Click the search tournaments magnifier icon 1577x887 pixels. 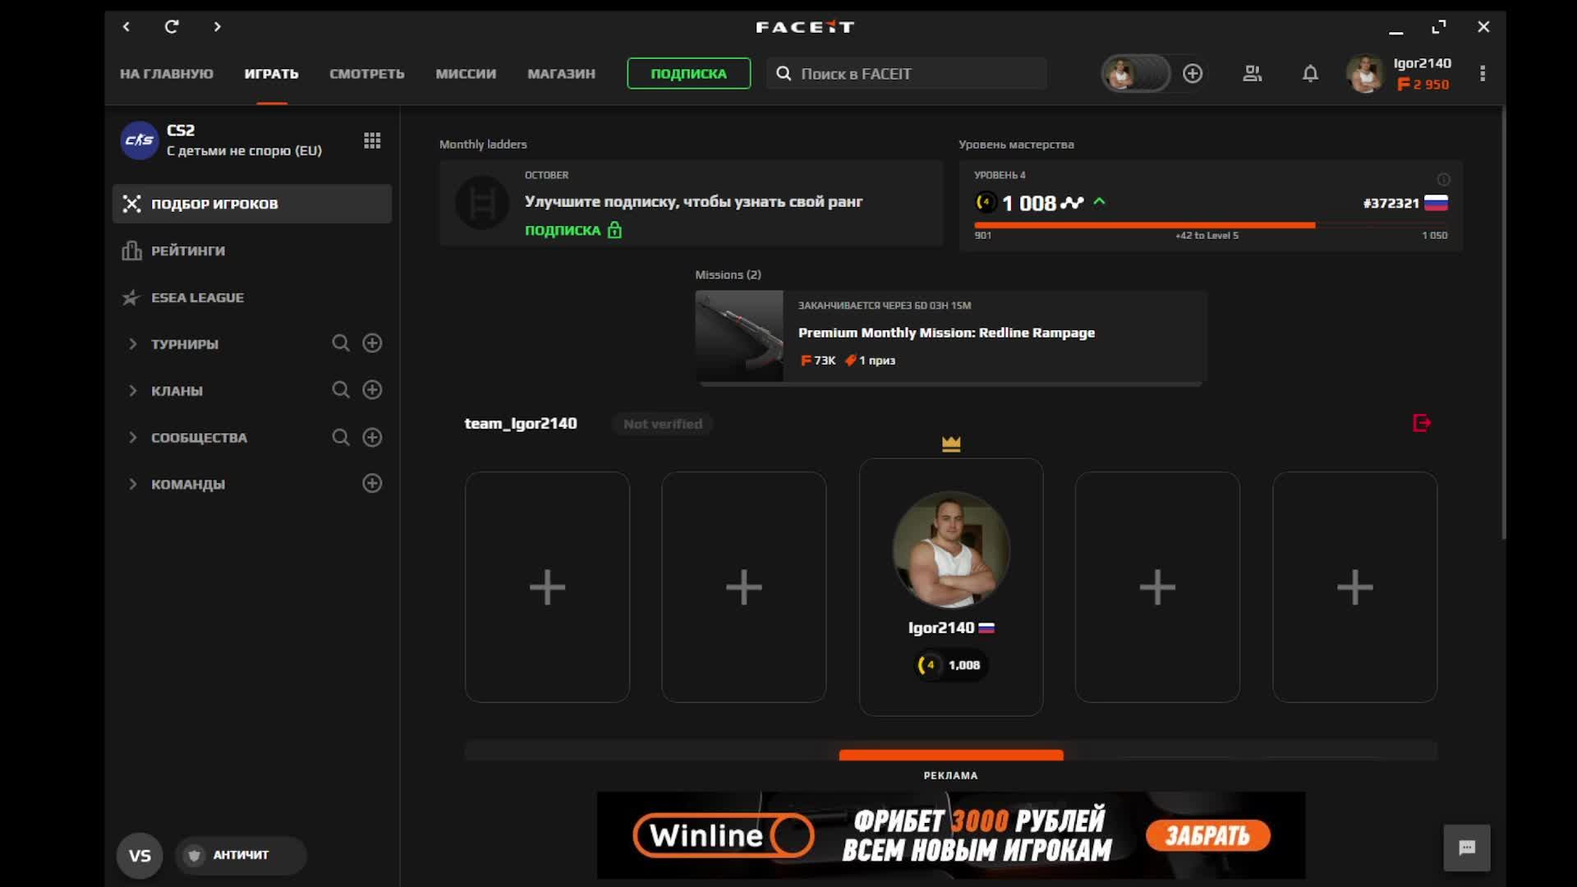tap(340, 343)
